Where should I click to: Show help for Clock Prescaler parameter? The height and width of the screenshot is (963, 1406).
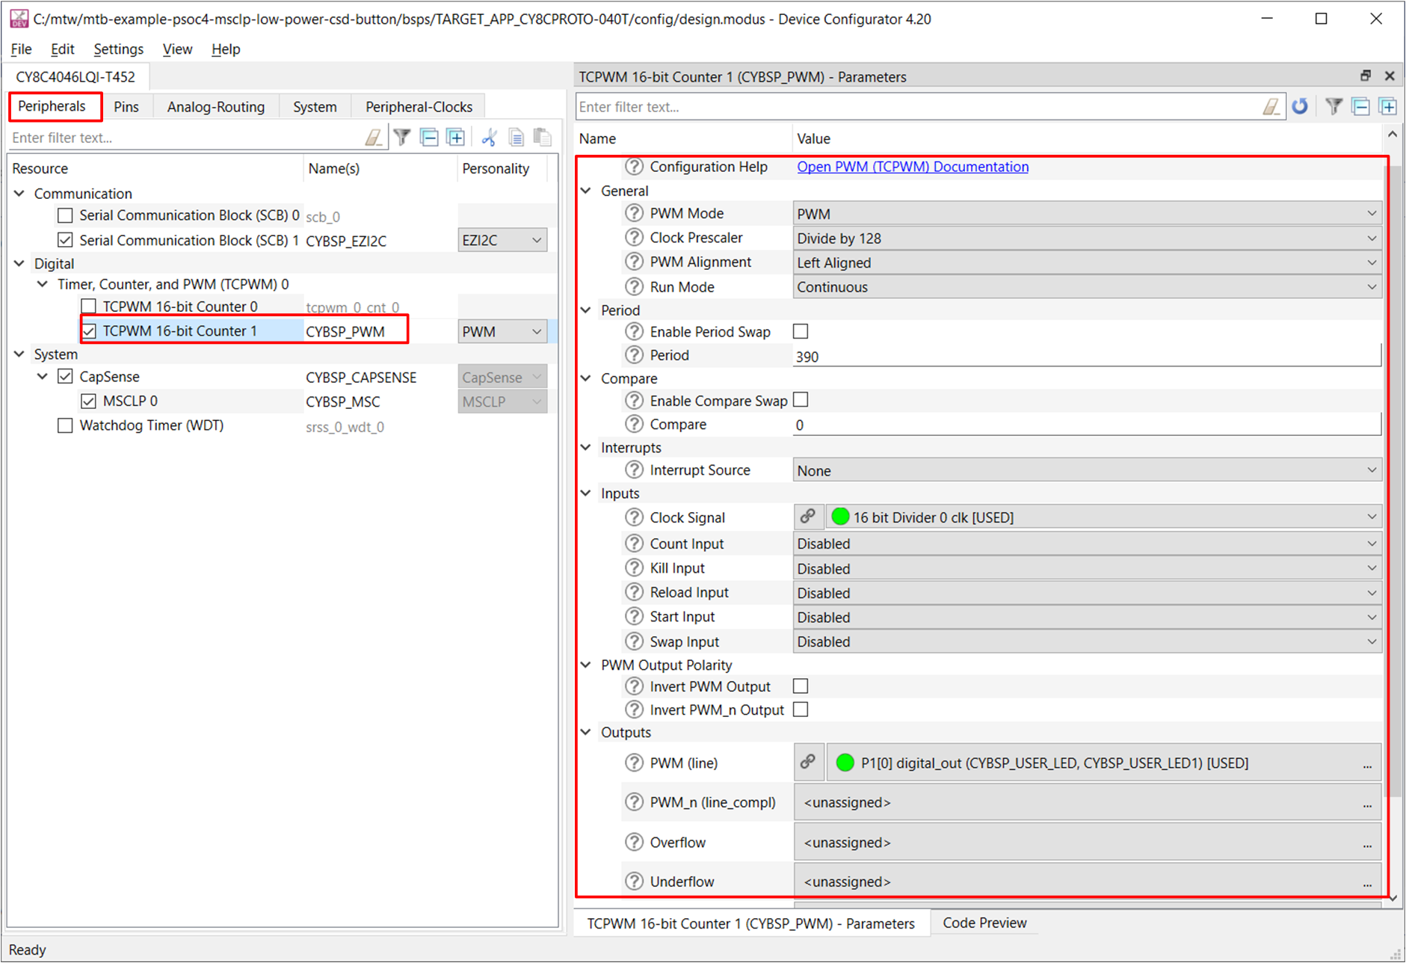tap(634, 238)
